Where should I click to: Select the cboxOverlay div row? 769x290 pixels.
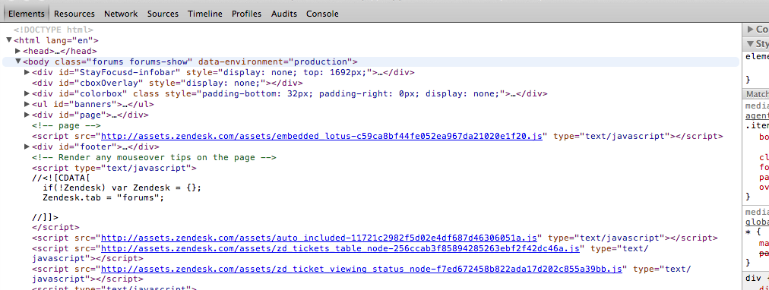click(x=167, y=84)
